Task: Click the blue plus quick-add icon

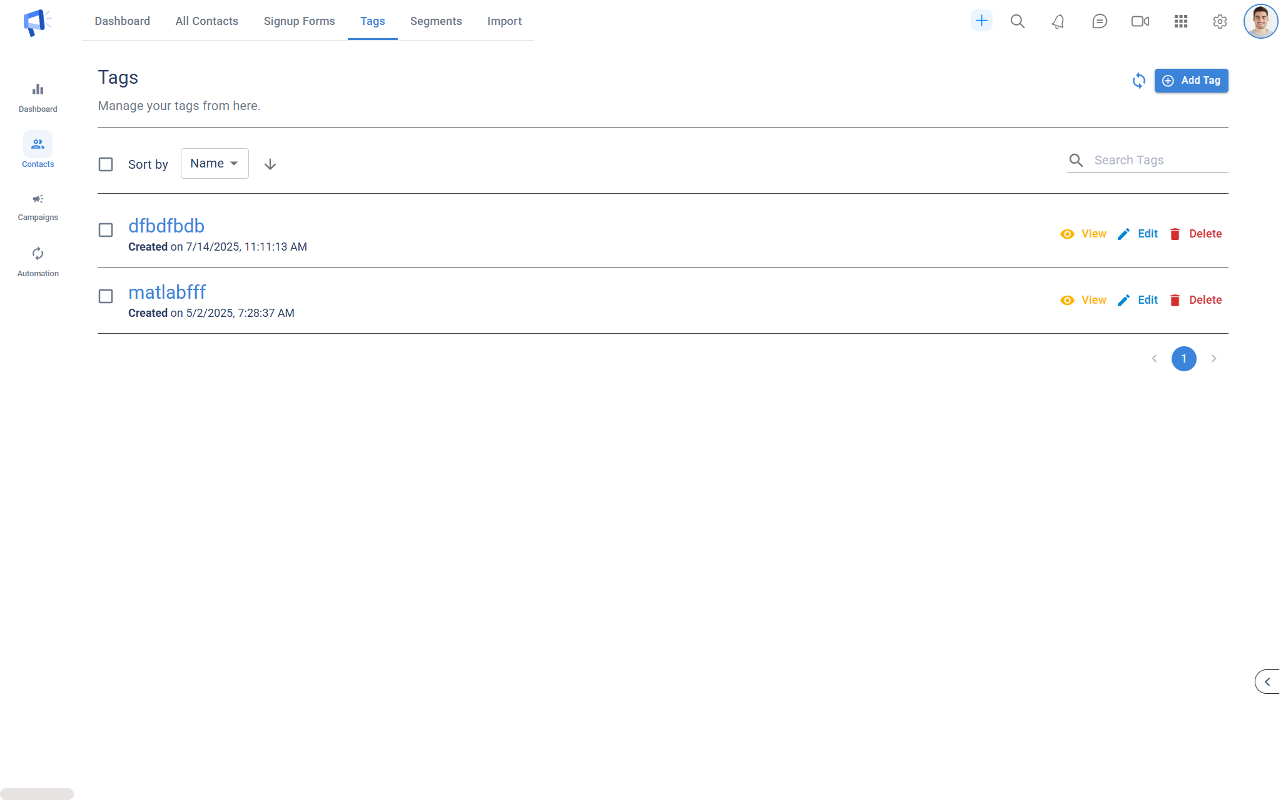Action: [x=981, y=21]
